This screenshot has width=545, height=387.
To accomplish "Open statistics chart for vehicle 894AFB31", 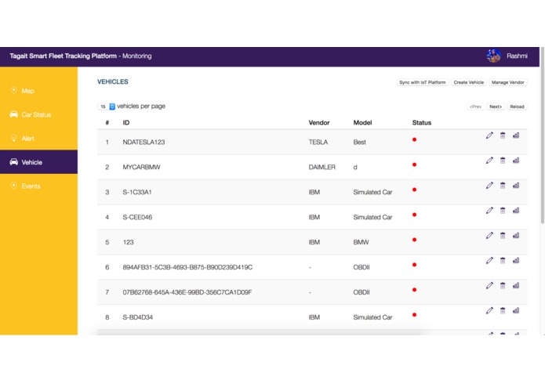I will click(516, 260).
